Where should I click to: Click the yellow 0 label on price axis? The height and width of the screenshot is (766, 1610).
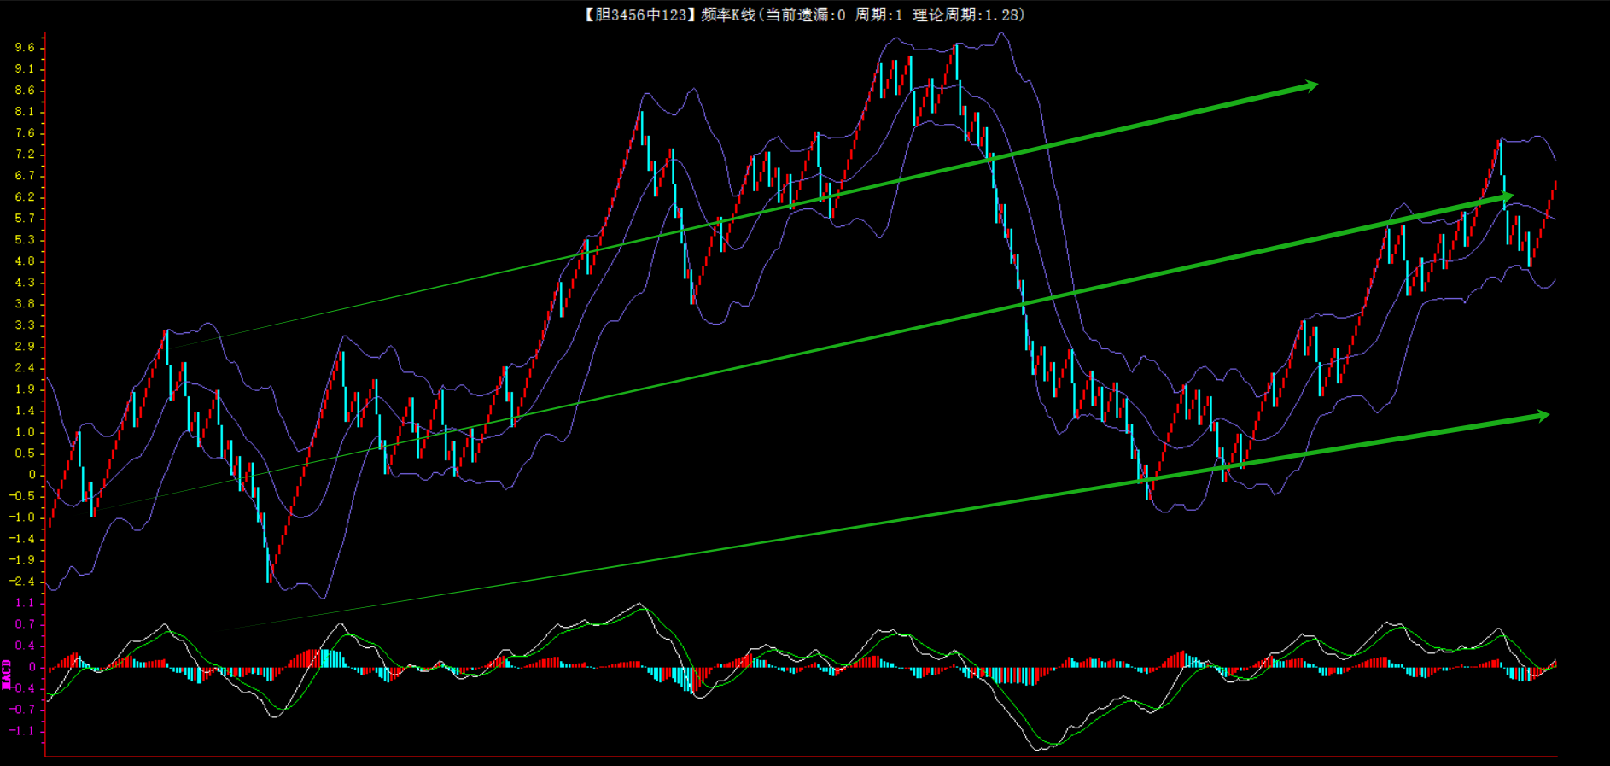click(32, 475)
